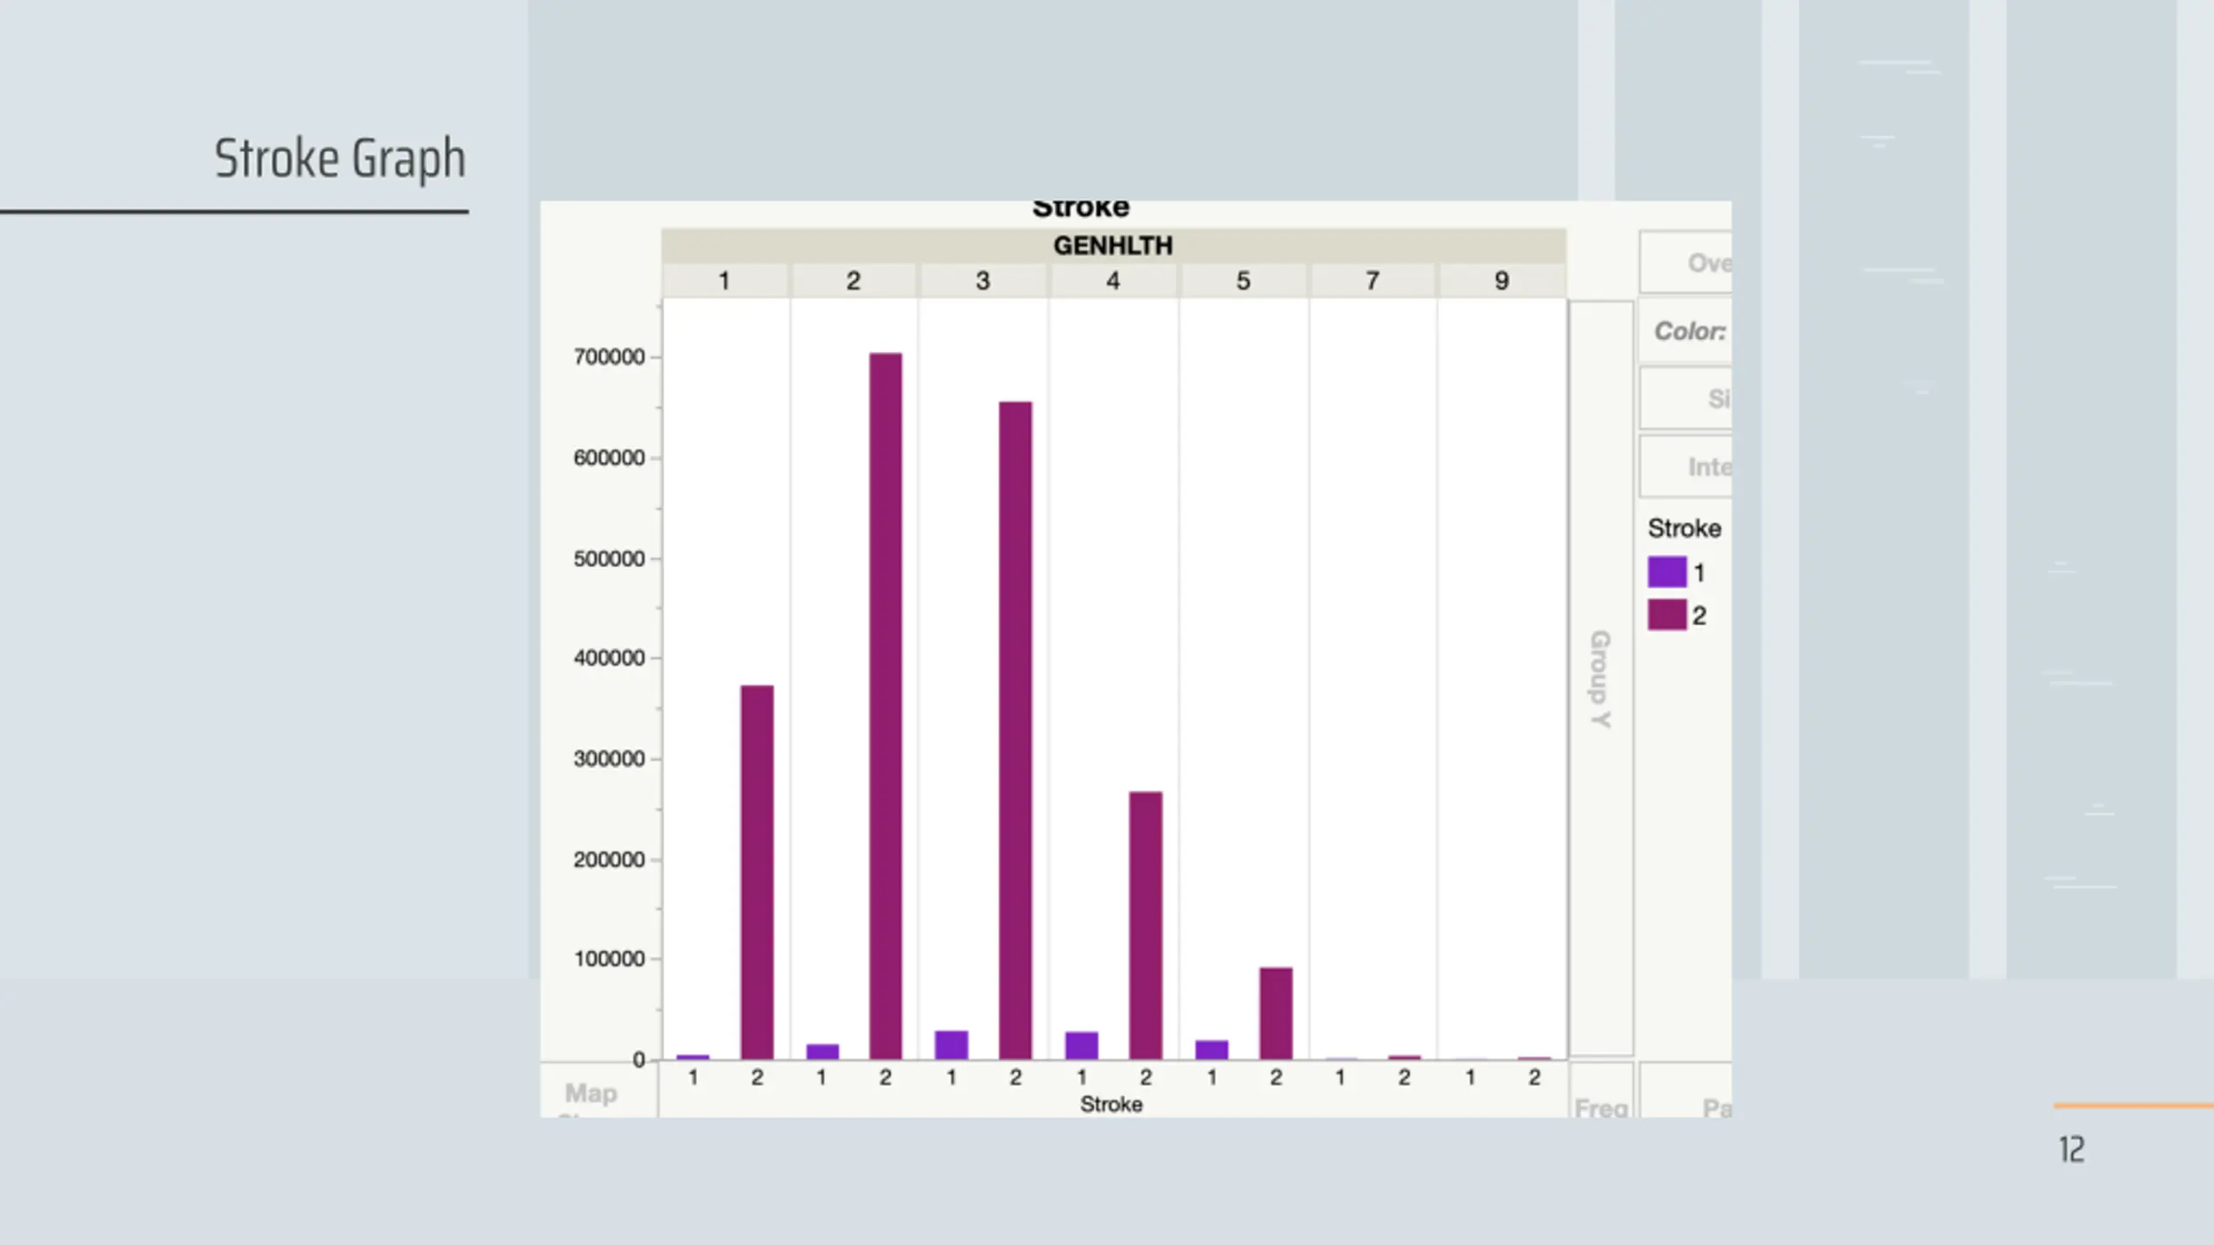Click the magenta bar in GENHLTH 3

(1015, 731)
